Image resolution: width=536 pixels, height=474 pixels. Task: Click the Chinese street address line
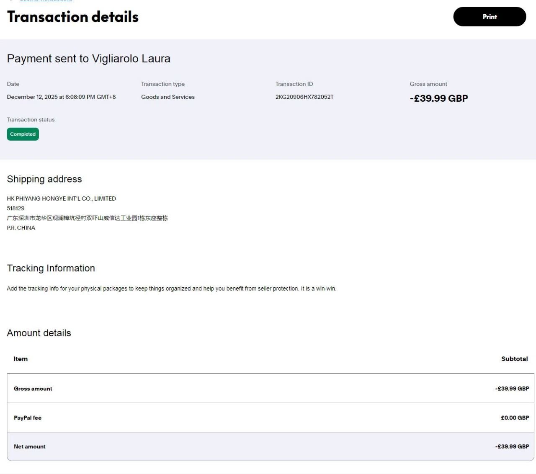tap(87, 218)
